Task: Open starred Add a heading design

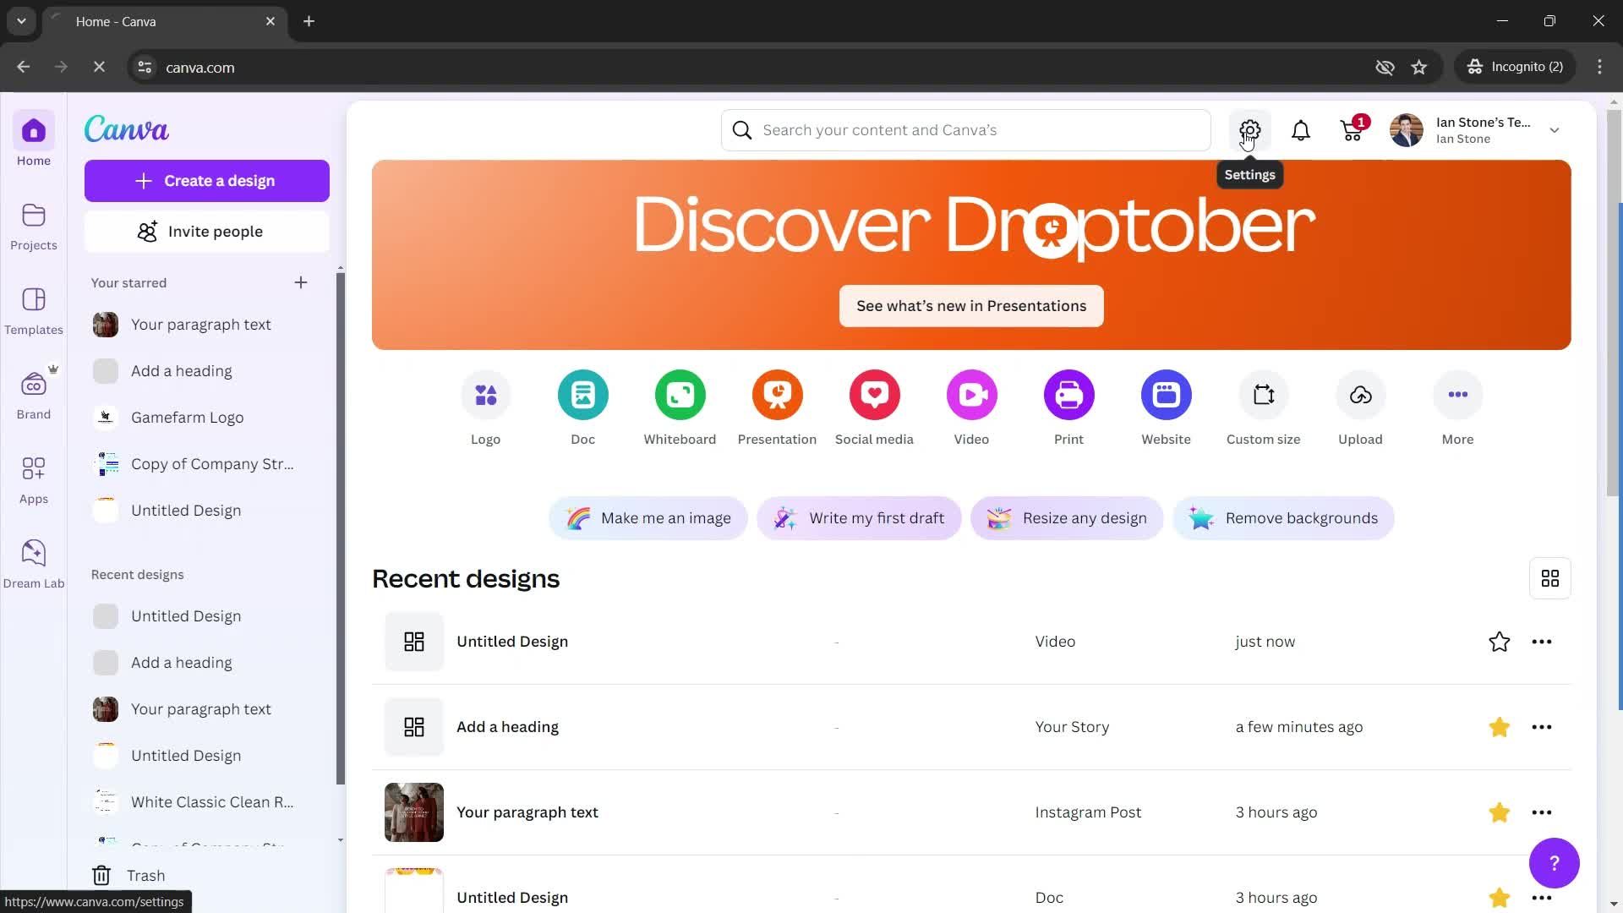Action: point(207,371)
